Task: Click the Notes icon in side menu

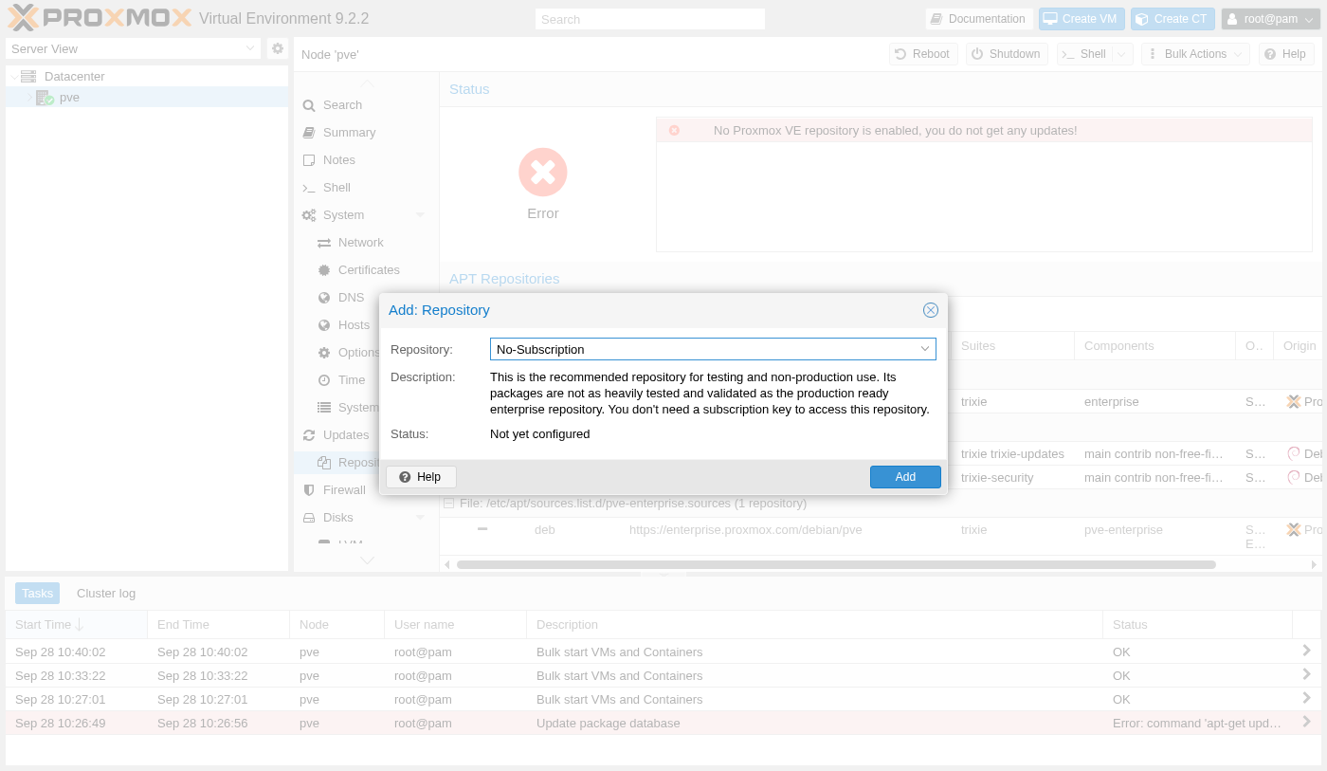Action: (x=309, y=160)
